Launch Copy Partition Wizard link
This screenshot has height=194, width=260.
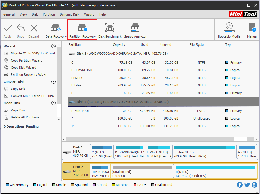point(27,60)
